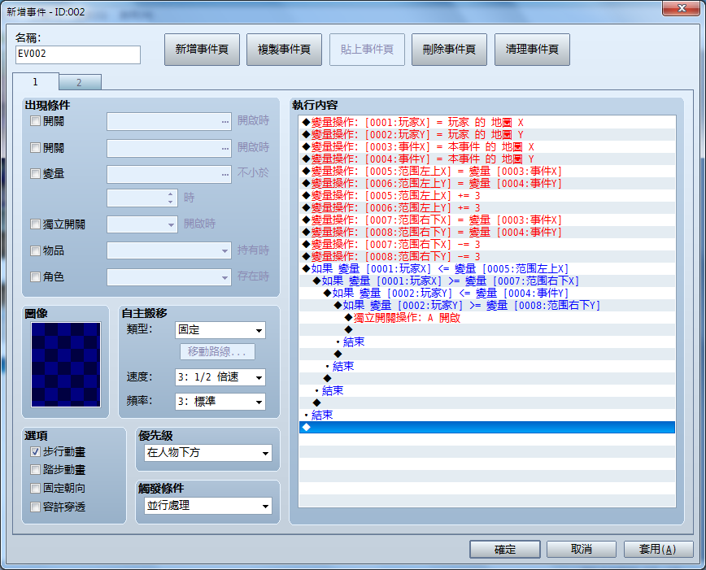This screenshot has height=570, width=706.
Task: Enable the 物品 condition checkbox
Action: tap(35, 250)
